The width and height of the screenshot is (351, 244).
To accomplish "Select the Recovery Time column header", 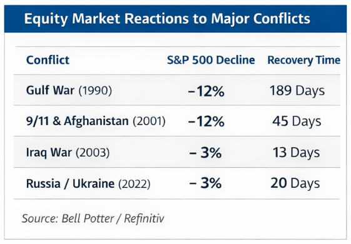I will (x=304, y=60).
